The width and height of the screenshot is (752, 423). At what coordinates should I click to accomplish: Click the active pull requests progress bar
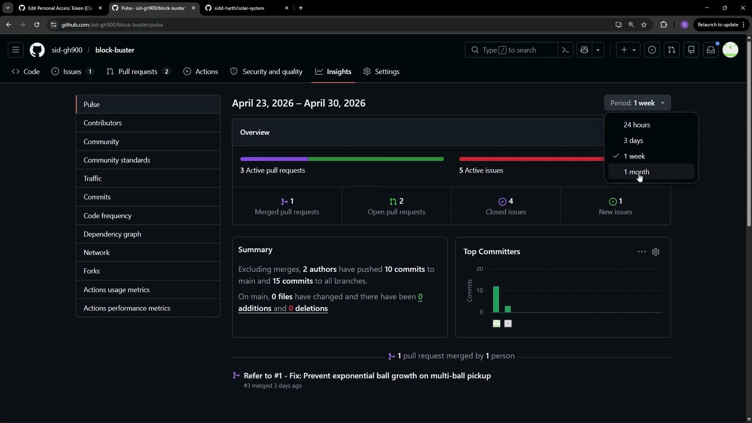pos(342,159)
